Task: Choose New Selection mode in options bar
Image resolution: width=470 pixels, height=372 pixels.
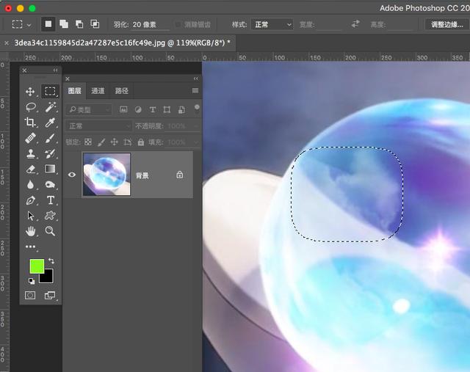Action: click(x=48, y=24)
